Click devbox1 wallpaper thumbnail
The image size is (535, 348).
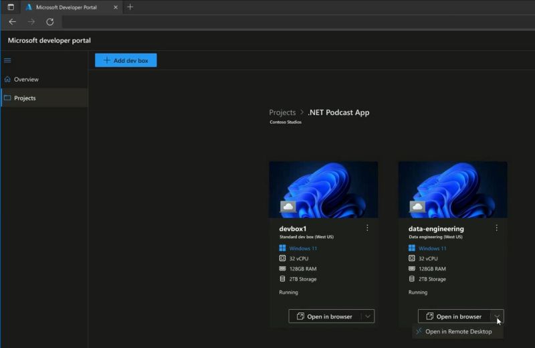point(324,189)
